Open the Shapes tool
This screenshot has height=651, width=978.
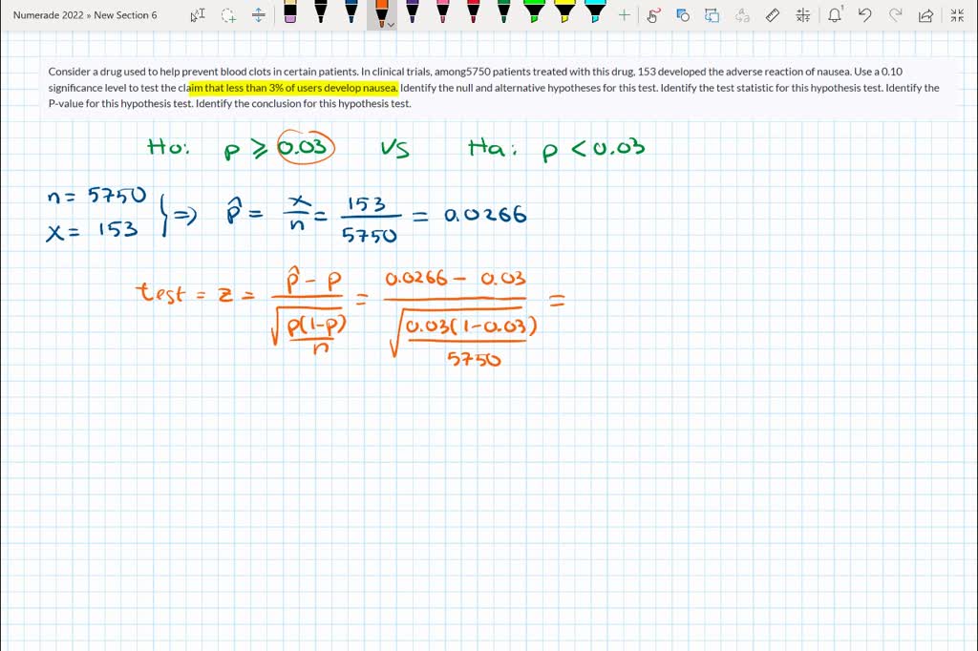[682, 15]
